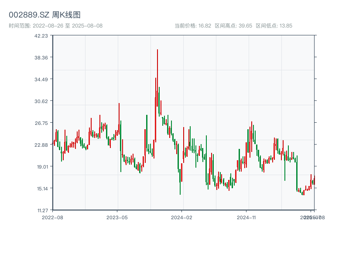This screenshot has width=349, height=262.
Task: Click the y-axis label 34.49
Action: click(x=41, y=79)
